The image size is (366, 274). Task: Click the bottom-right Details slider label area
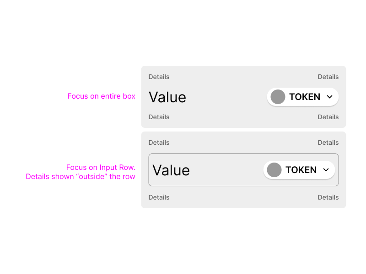point(328,197)
